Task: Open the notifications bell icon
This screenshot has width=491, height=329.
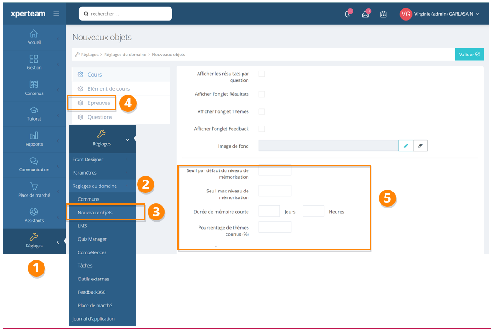Action: click(348, 14)
